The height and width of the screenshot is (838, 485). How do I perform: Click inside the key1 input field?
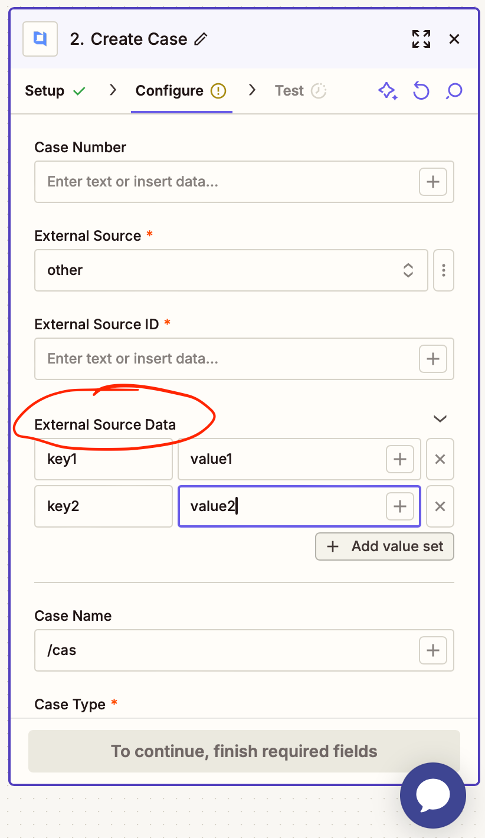tap(103, 459)
